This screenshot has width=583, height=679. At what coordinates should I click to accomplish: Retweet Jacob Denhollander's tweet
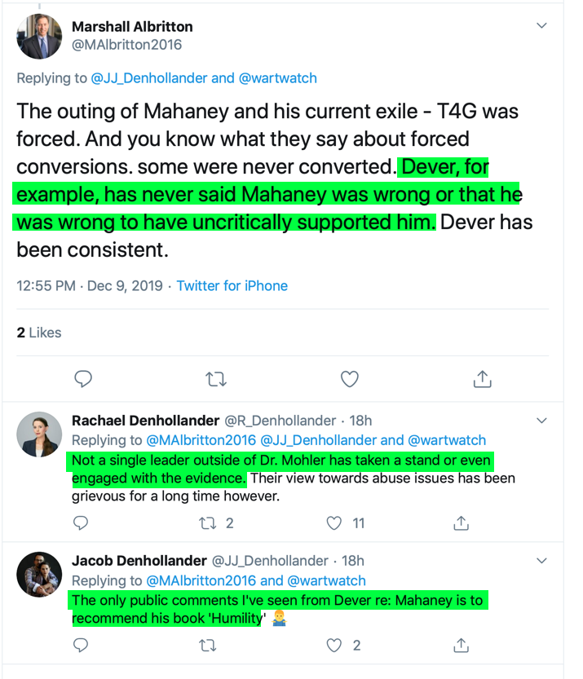coord(208,646)
